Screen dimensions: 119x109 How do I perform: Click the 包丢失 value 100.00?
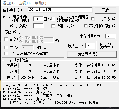(25, 77)
